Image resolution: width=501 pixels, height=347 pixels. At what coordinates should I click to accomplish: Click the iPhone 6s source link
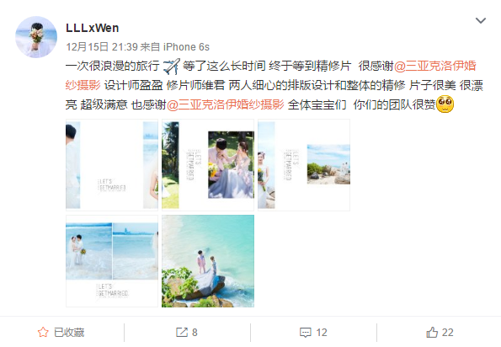coord(186,47)
